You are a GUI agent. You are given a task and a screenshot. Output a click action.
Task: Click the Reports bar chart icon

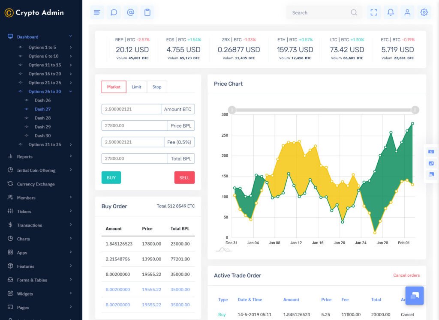click(10, 156)
